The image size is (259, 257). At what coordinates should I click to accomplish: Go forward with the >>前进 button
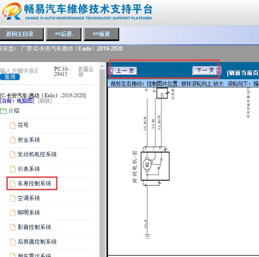click(101, 34)
